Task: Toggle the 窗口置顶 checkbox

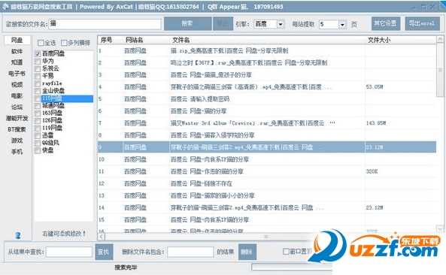Action: [x=286, y=252]
